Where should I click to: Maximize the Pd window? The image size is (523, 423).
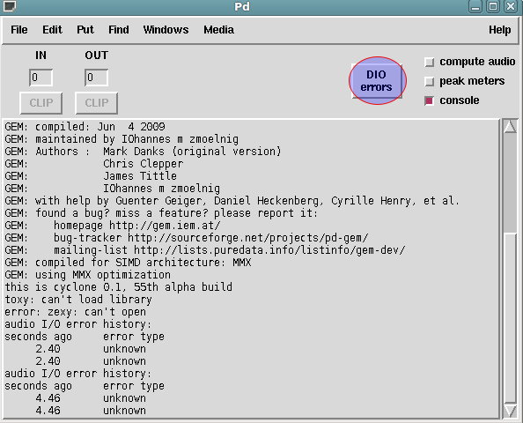493,6
